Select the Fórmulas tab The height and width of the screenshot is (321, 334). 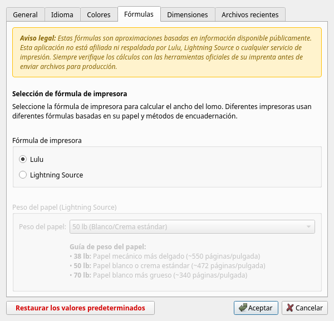(139, 14)
